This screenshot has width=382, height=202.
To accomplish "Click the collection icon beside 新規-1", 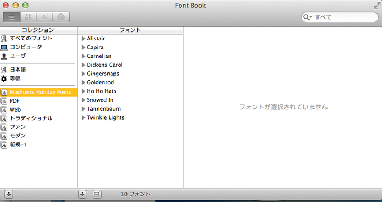I will pos(4,145).
